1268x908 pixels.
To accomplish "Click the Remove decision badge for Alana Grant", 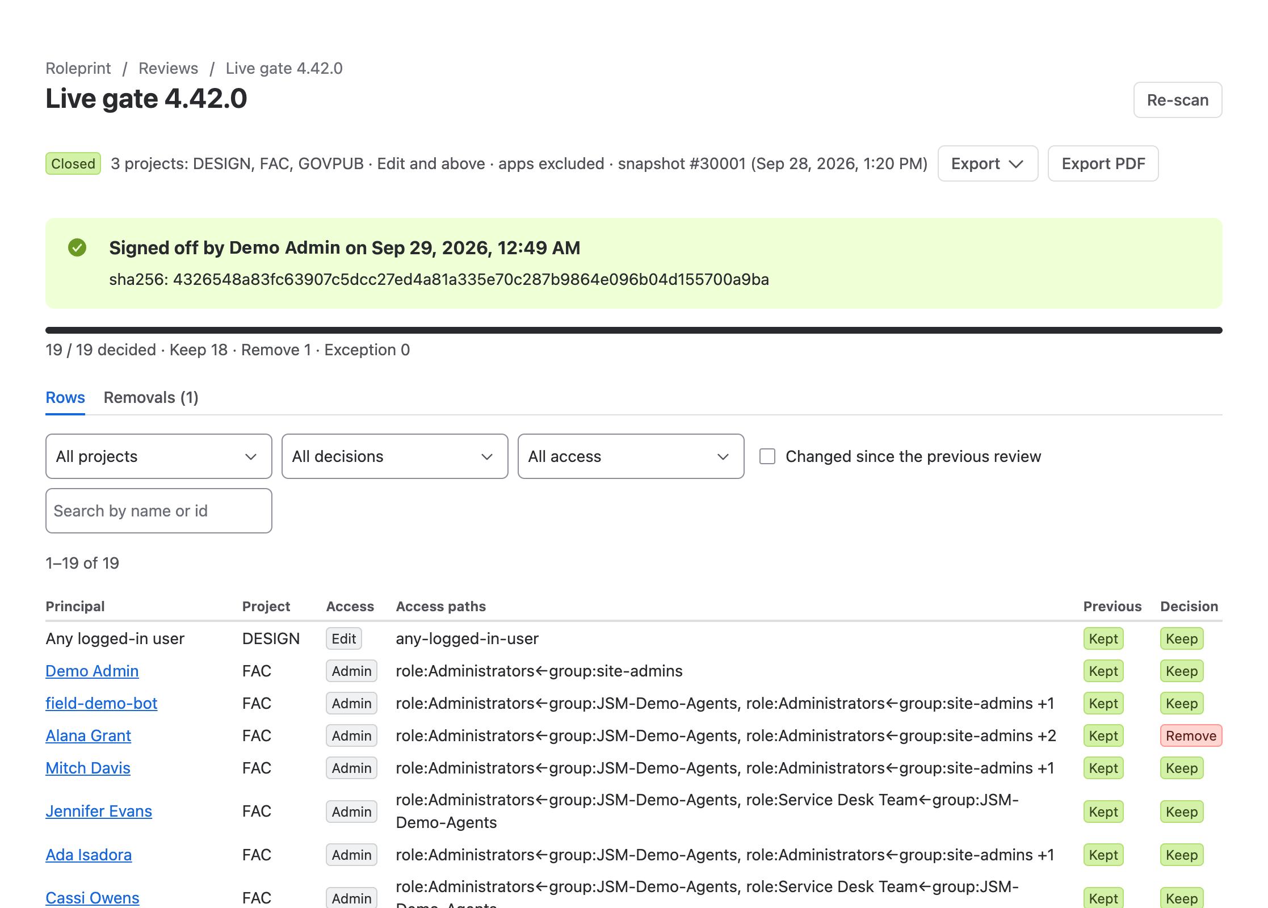I will 1191,735.
